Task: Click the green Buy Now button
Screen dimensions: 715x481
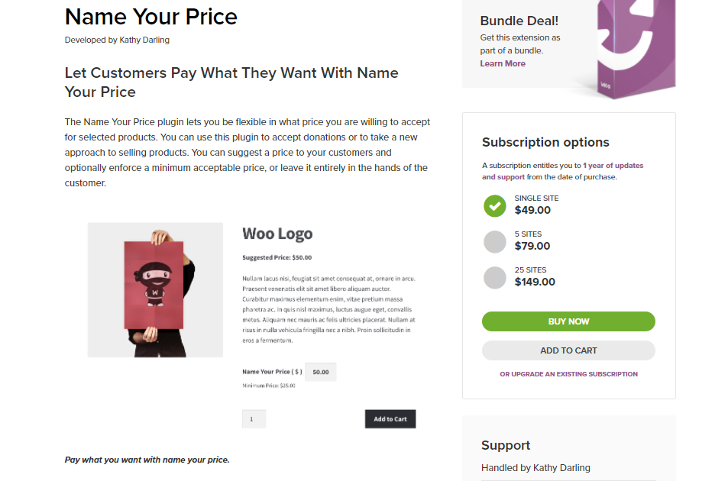Action: (x=568, y=321)
